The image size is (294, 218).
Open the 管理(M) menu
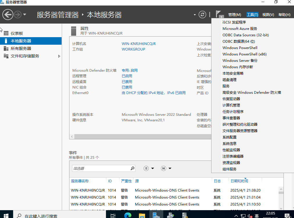coord(234,15)
